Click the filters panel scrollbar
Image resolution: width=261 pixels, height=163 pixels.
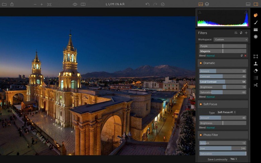coord(249,114)
